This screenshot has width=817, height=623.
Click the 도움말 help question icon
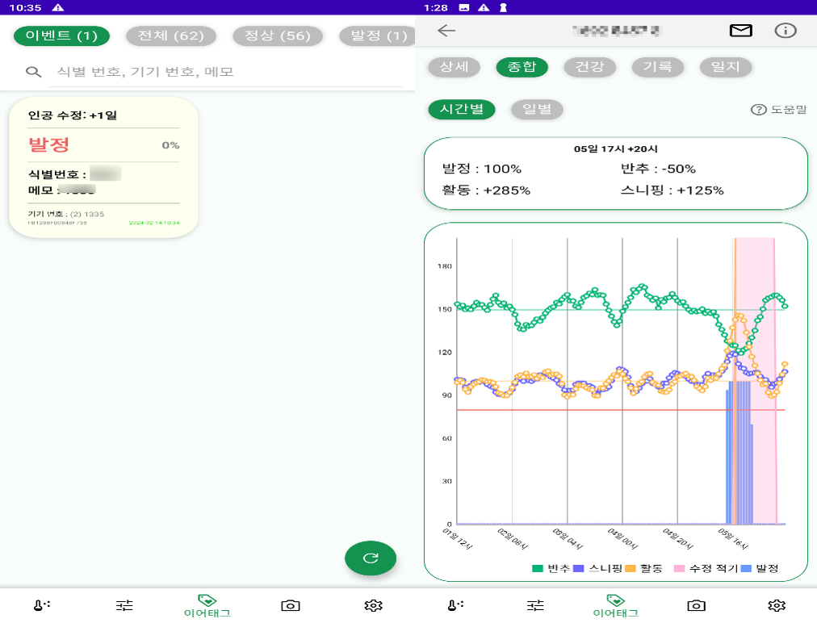(x=758, y=110)
